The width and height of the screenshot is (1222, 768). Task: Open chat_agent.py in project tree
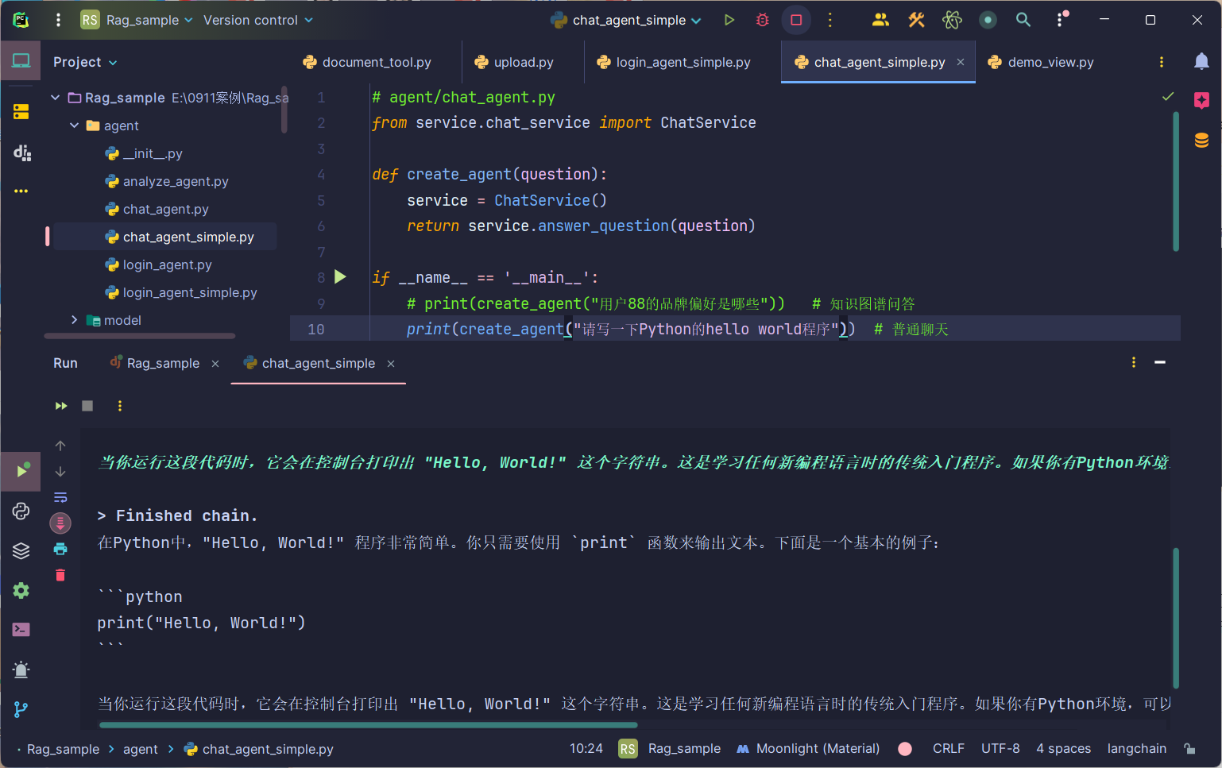tap(165, 209)
